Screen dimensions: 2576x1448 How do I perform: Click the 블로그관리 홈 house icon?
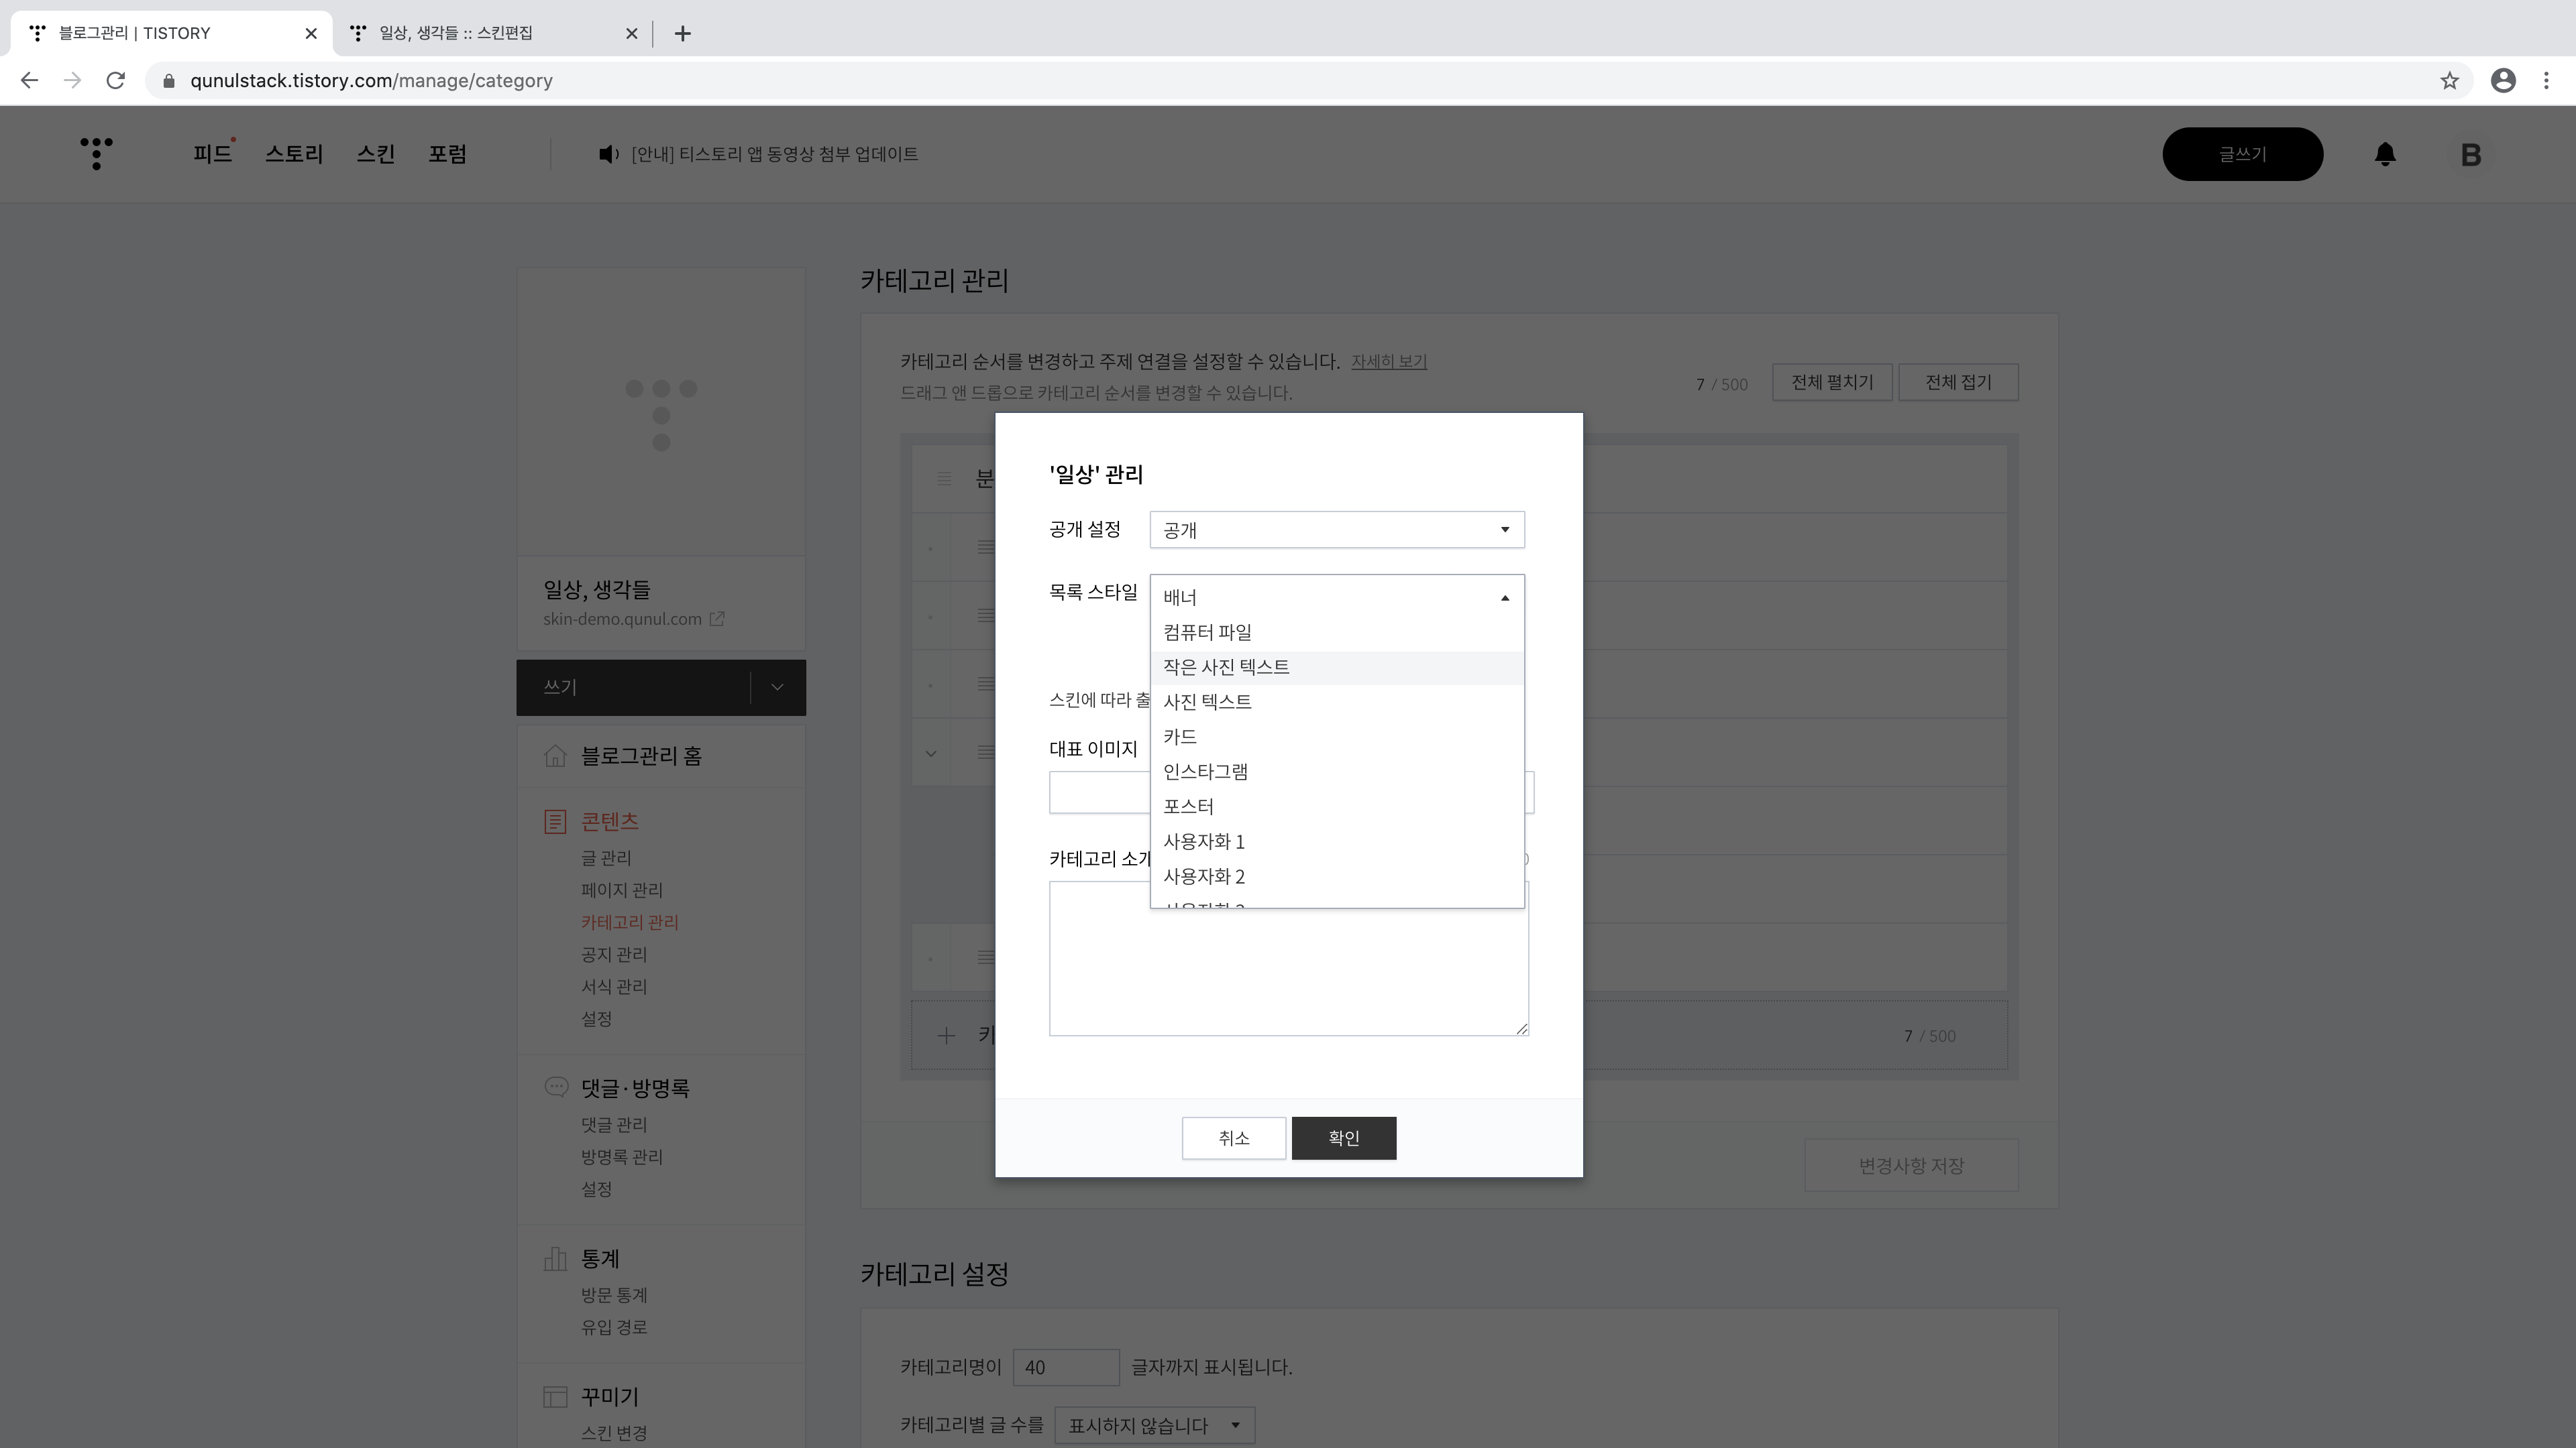click(555, 756)
